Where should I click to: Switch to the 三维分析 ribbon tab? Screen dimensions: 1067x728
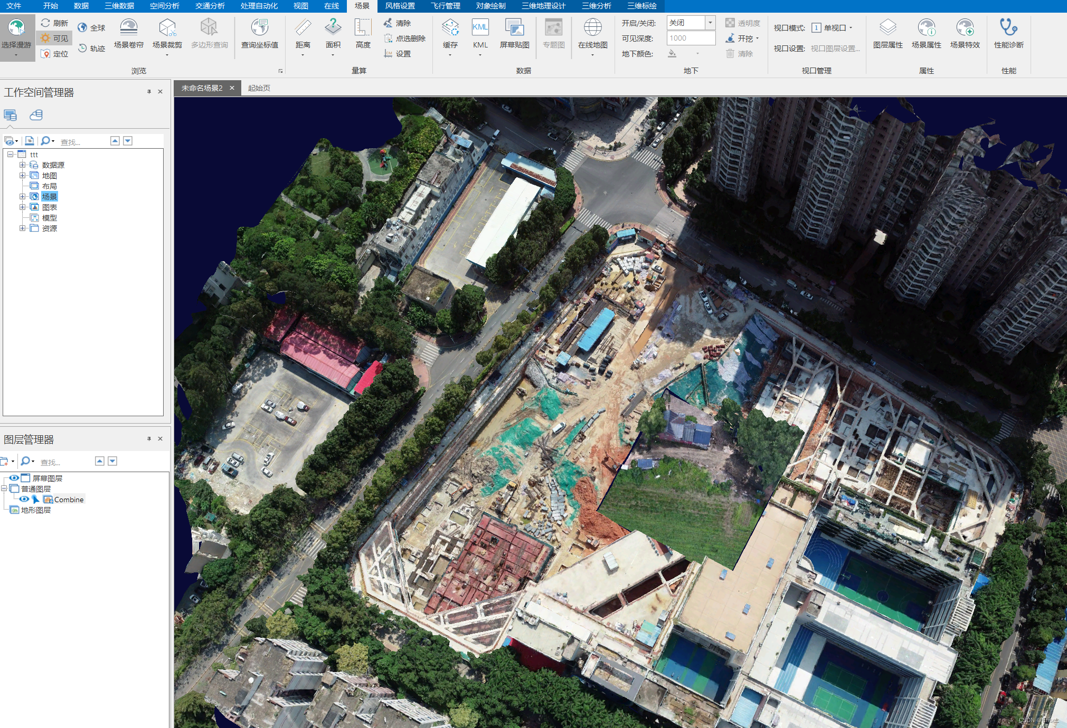[x=596, y=6]
